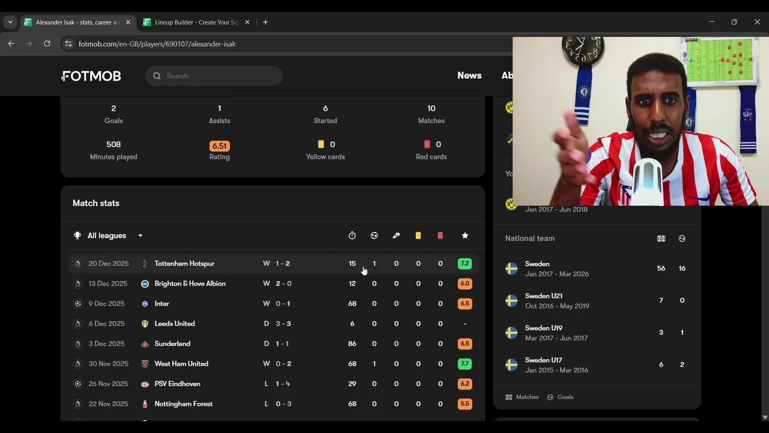Click the Nottingham Forest crest
Image resolution: width=769 pixels, height=433 pixels.
[x=145, y=404]
